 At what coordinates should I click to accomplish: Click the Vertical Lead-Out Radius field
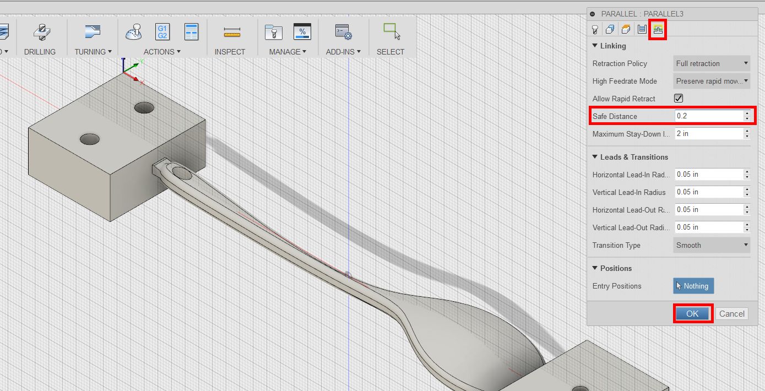(x=708, y=227)
